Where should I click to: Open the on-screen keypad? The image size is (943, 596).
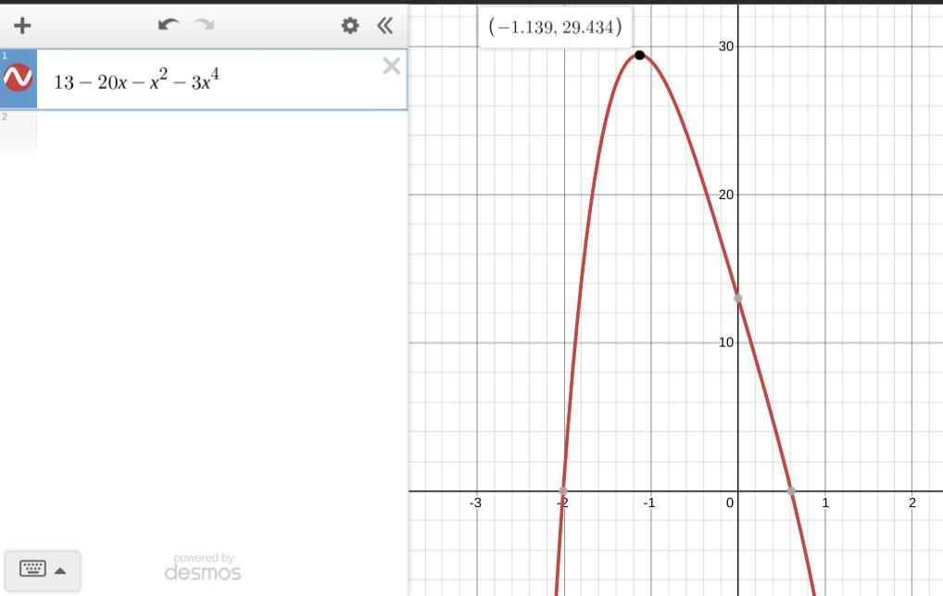[43, 570]
